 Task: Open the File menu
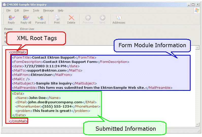pos(8,10)
